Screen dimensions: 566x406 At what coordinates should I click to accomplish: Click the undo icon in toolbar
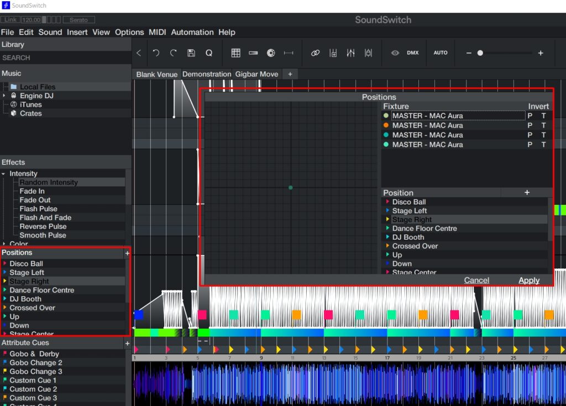tap(156, 53)
